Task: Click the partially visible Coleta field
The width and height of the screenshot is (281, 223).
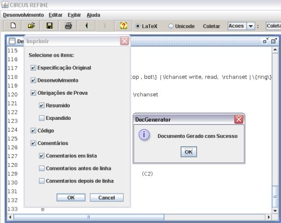Action: 274,26
